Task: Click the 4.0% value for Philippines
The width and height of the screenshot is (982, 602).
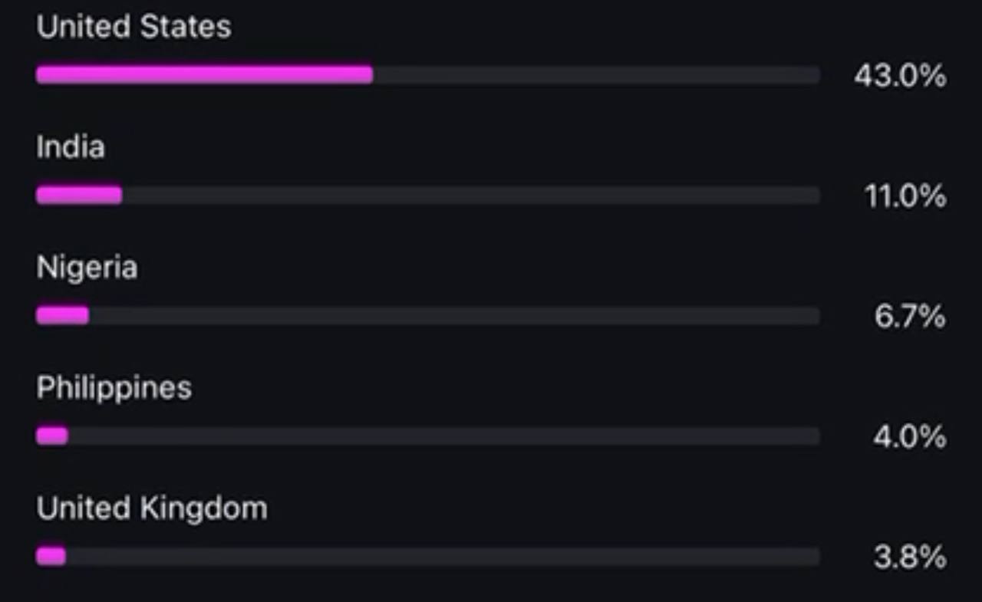Action: click(x=909, y=437)
